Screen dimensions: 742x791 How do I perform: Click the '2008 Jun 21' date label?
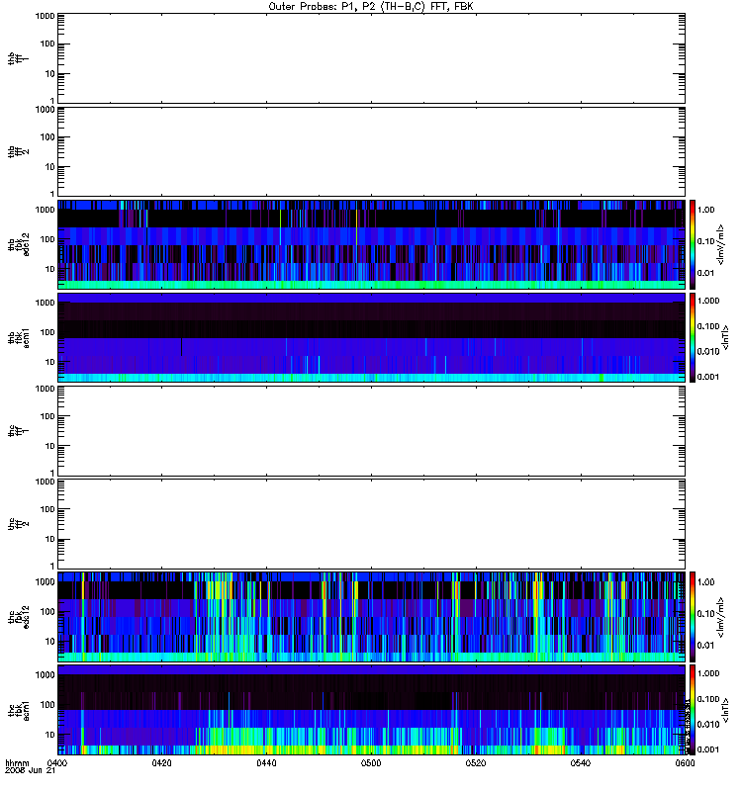(26, 771)
